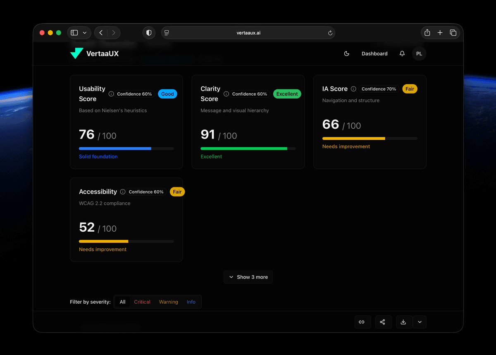Select the Critical severity filter

(x=142, y=302)
